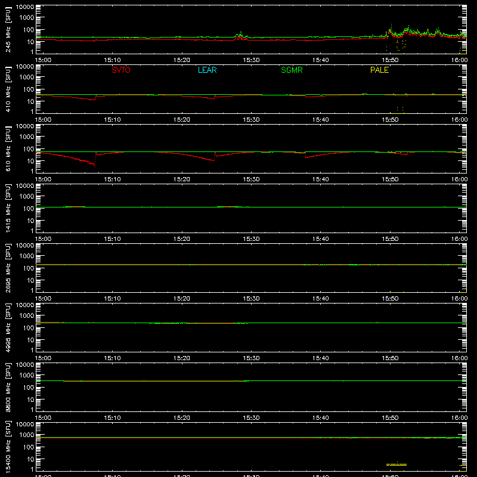Click the 15:10 label under the 2695 MHz panel
The image size is (477, 477).
coord(113,299)
